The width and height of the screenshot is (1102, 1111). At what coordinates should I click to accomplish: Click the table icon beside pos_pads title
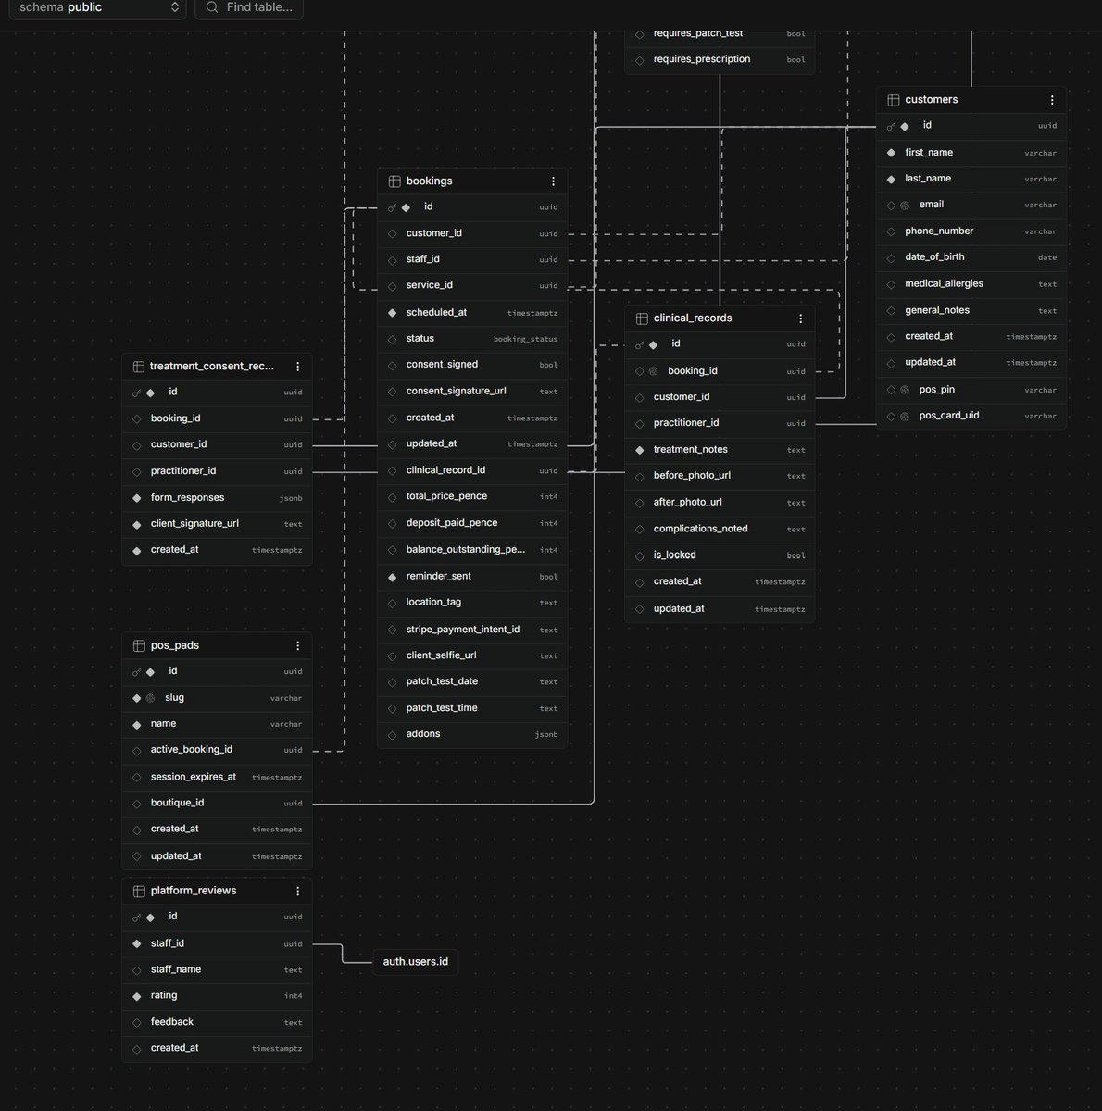[x=139, y=646]
